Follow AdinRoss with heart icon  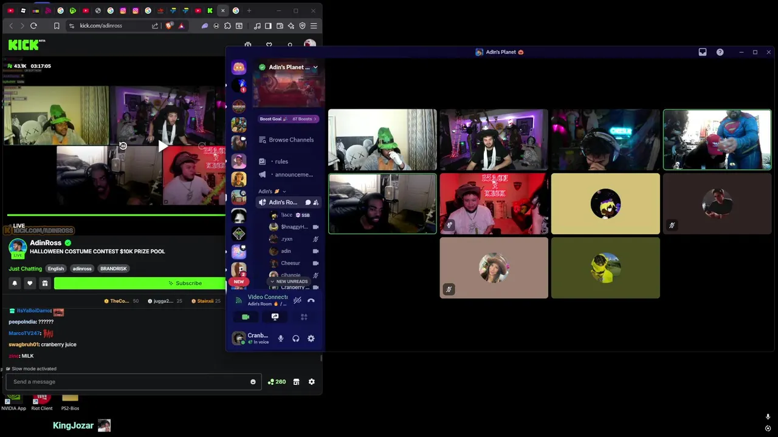point(29,283)
